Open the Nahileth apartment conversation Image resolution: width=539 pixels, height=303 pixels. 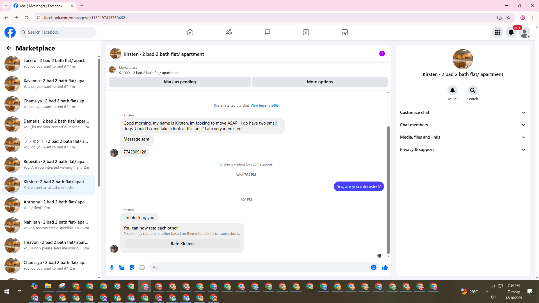click(x=49, y=225)
